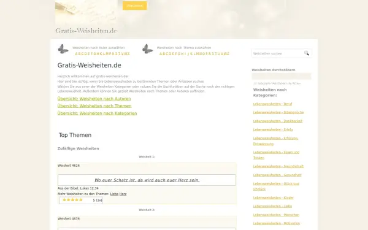
Task: Rate Weisheit 4626 with the fourth star
Action: 77,200
